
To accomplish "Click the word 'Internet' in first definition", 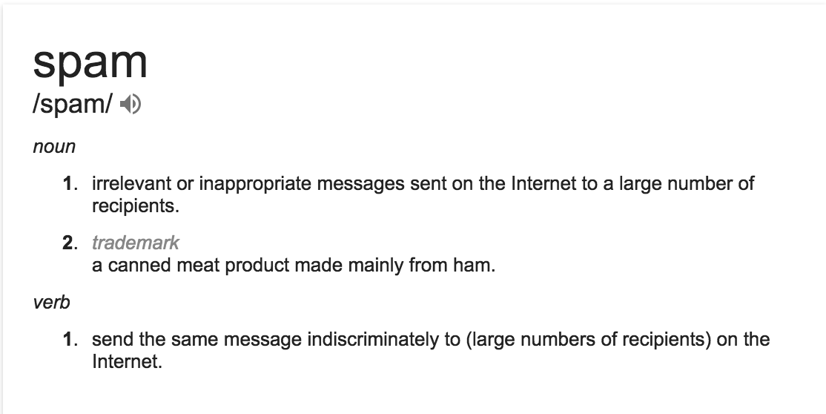I will click(543, 183).
